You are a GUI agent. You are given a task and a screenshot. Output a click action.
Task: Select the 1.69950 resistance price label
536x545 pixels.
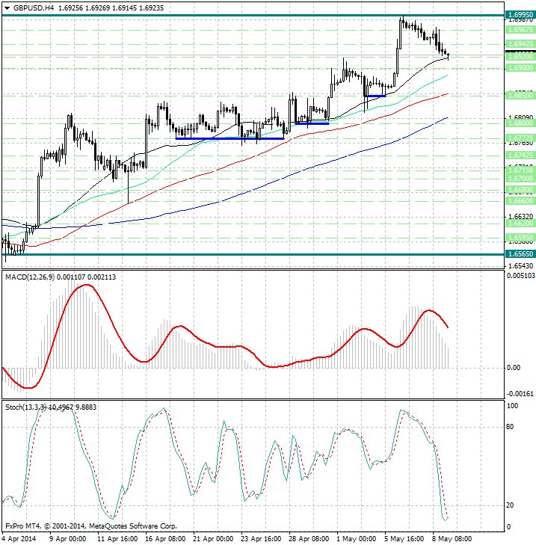click(x=520, y=15)
